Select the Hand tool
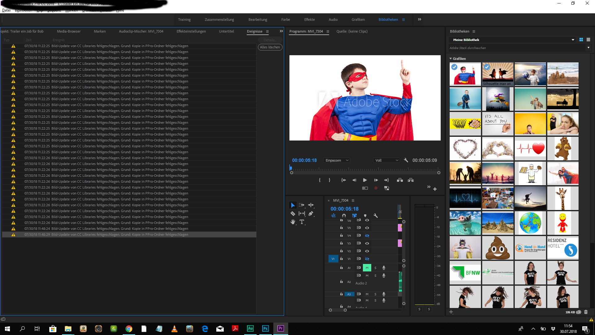Screen dimensions: 595x335 point(293,222)
